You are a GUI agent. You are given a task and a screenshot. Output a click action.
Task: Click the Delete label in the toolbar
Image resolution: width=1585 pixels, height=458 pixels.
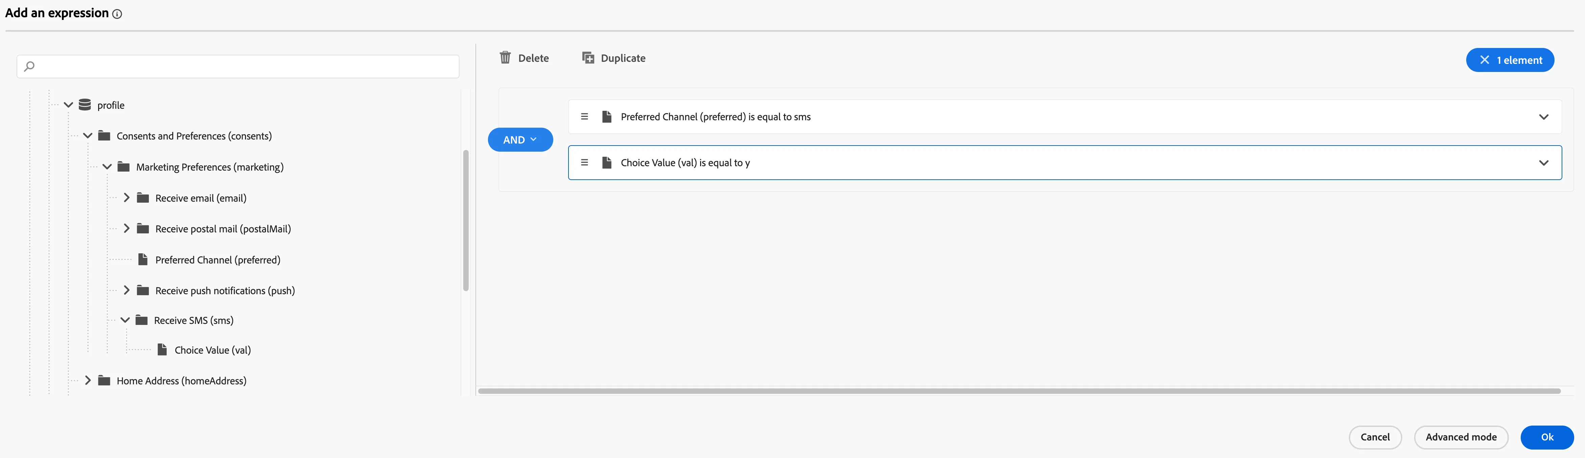click(x=533, y=58)
